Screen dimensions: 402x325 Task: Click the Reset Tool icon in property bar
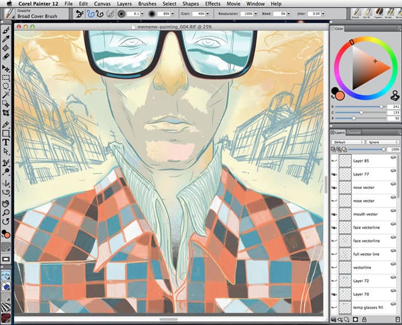[x=79, y=14]
